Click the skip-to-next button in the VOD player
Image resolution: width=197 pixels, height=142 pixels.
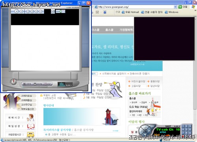click(x=41, y=11)
